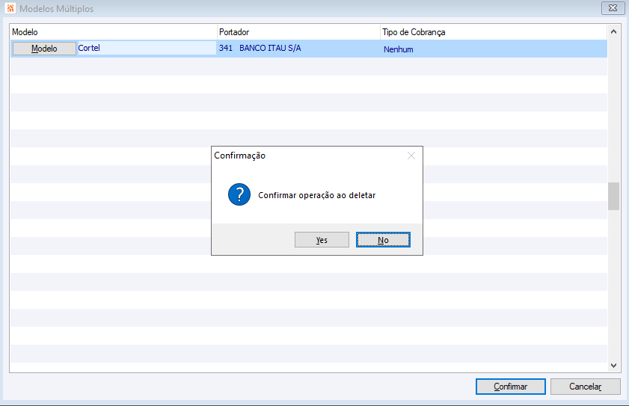Click the scrollbar down arrow
Screen dimensions: 629x406
pos(613,365)
